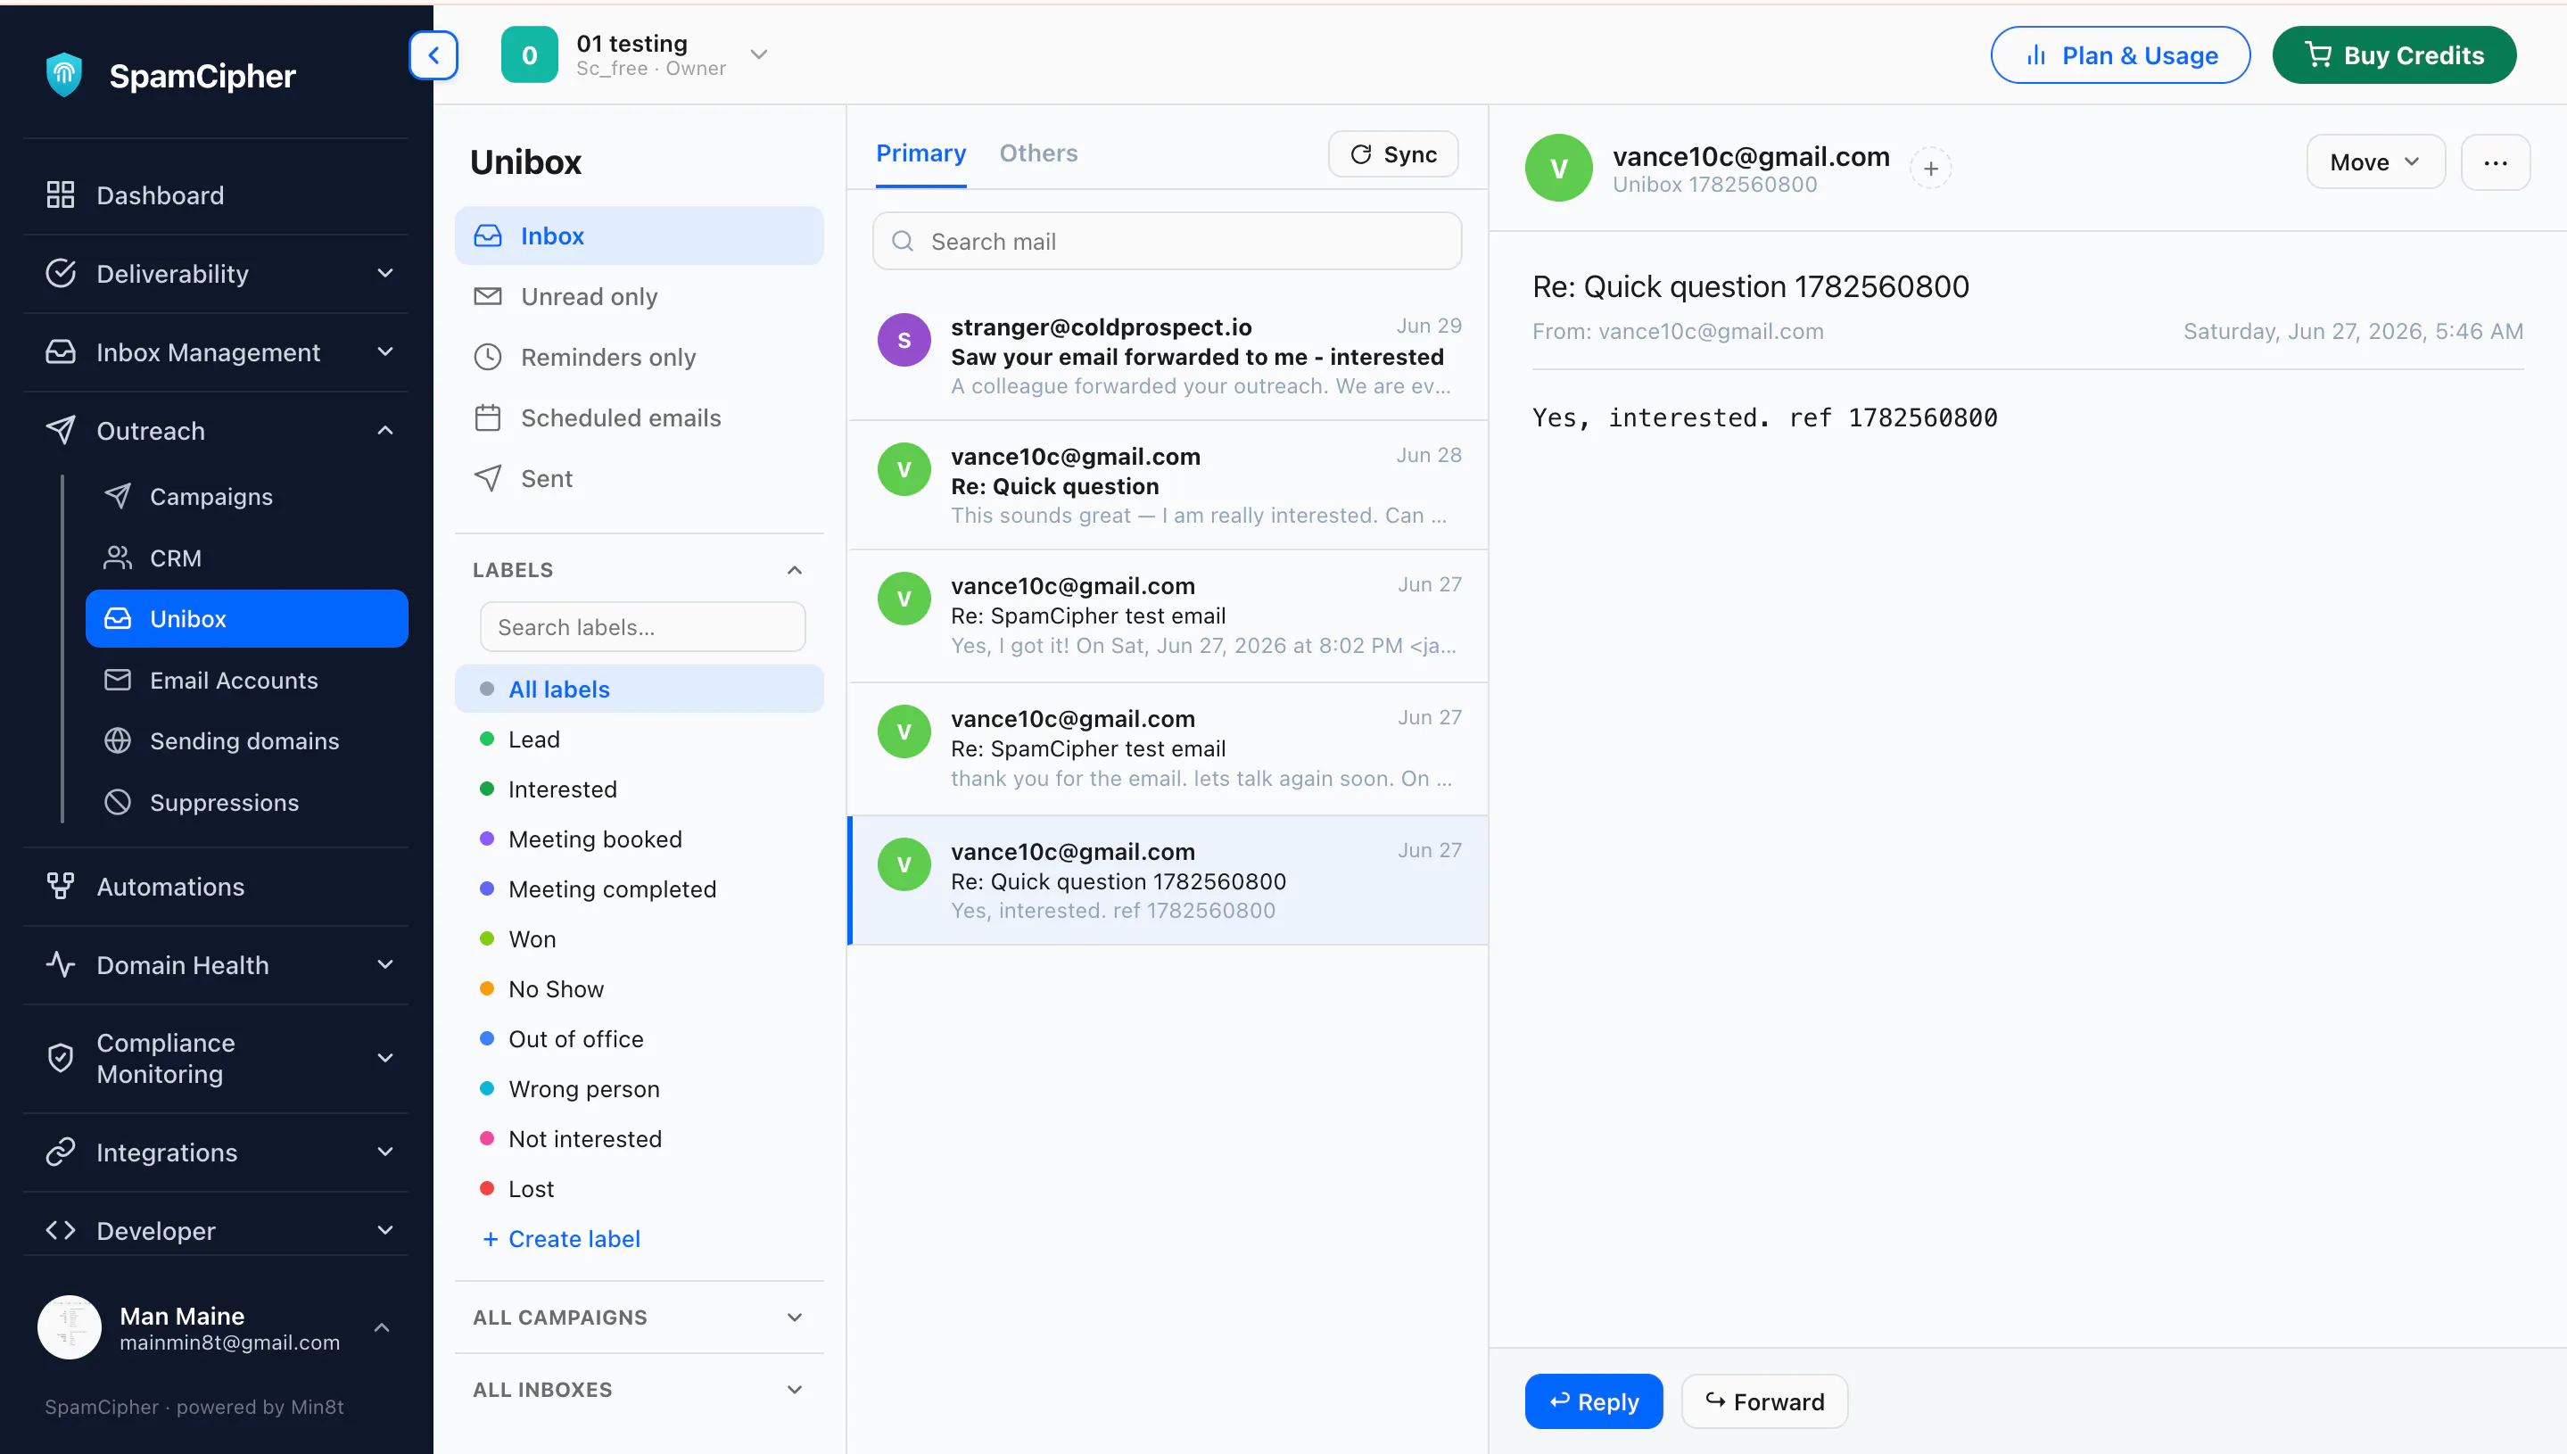Select All labels filter
Viewport: 2567px width, 1454px height.
639,689
